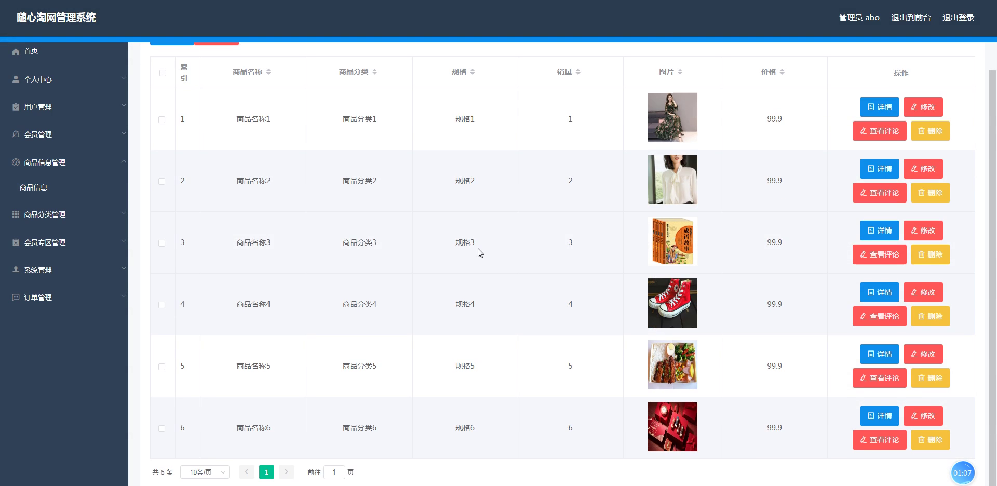The width and height of the screenshot is (997, 486).
Task: Click 共 6 条 total count text
Action: point(162,473)
